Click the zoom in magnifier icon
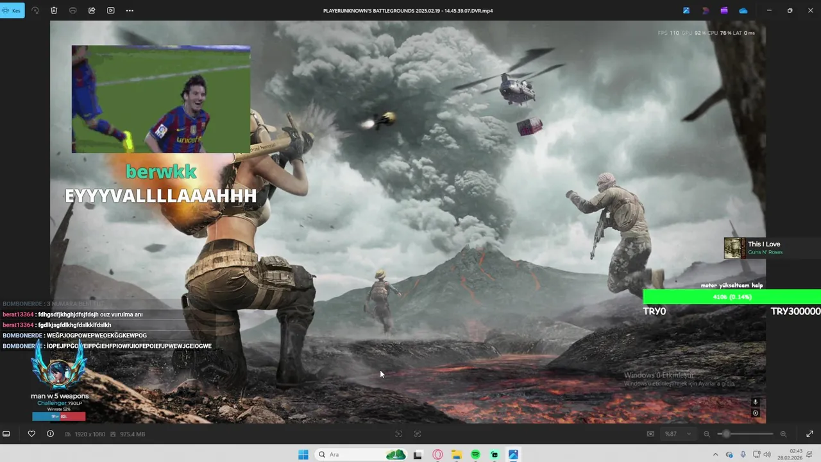This screenshot has width=821, height=462. coord(783,434)
